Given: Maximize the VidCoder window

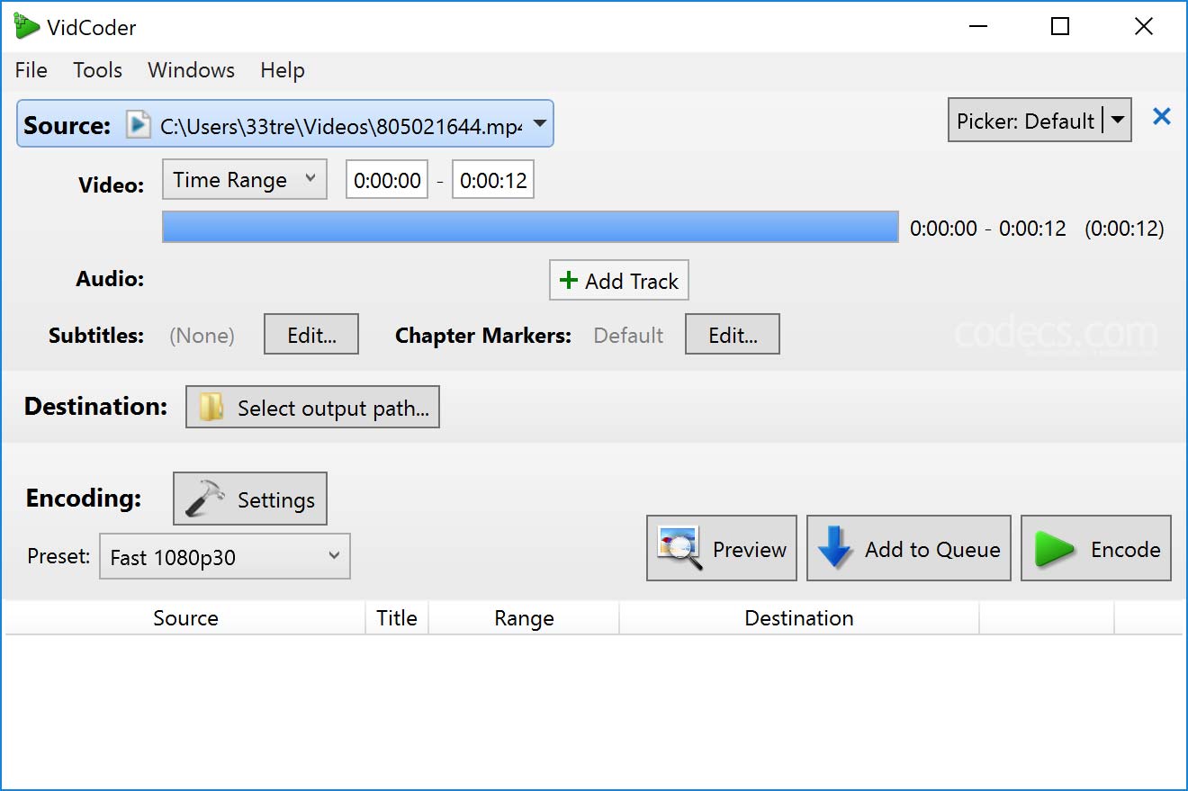Looking at the screenshot, I should 1060,27.
